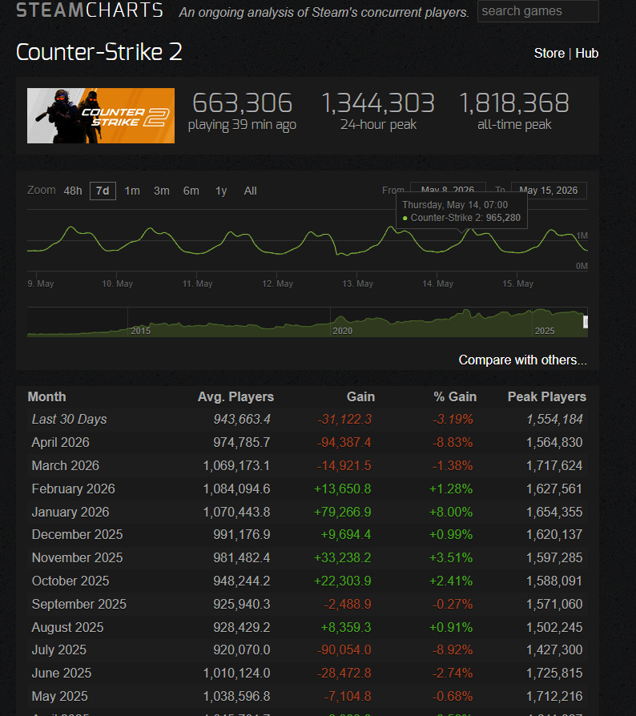Open the Hub link
This screenshot has height=716, width=636.
coord(586,54)
